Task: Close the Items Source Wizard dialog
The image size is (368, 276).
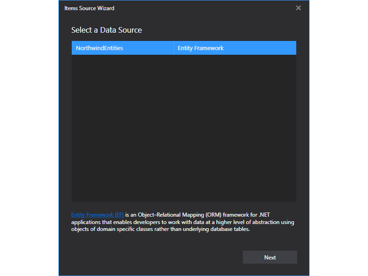Action: point(299,8)
